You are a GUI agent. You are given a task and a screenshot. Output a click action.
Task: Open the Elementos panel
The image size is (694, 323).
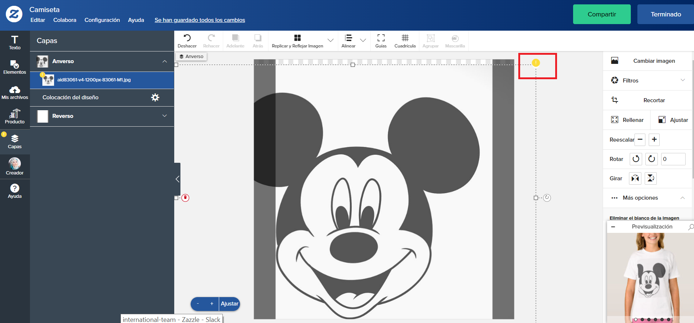coord(15,67)
